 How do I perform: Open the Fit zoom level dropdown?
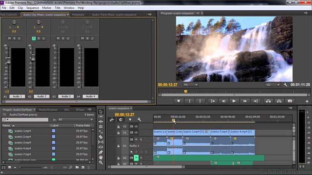(190, 85)
